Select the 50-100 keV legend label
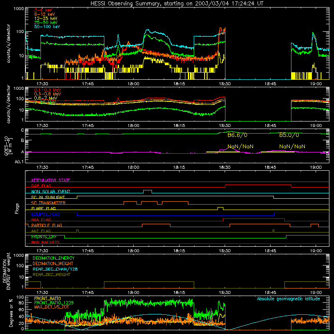The image size is (334, 334). click(x=47, y=27)
